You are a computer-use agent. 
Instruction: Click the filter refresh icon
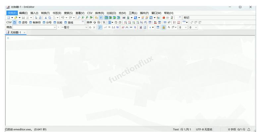coord(90,27)
